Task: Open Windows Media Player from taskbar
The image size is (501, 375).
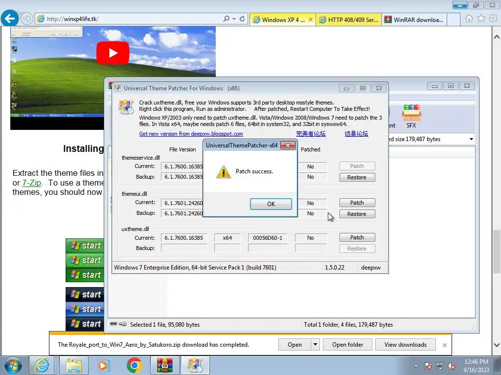Action: click(x=103, y=365)
